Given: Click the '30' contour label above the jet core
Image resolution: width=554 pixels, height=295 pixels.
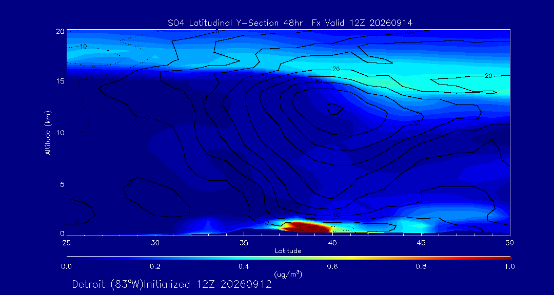Looking at the screenshot, I should (318, 81).
